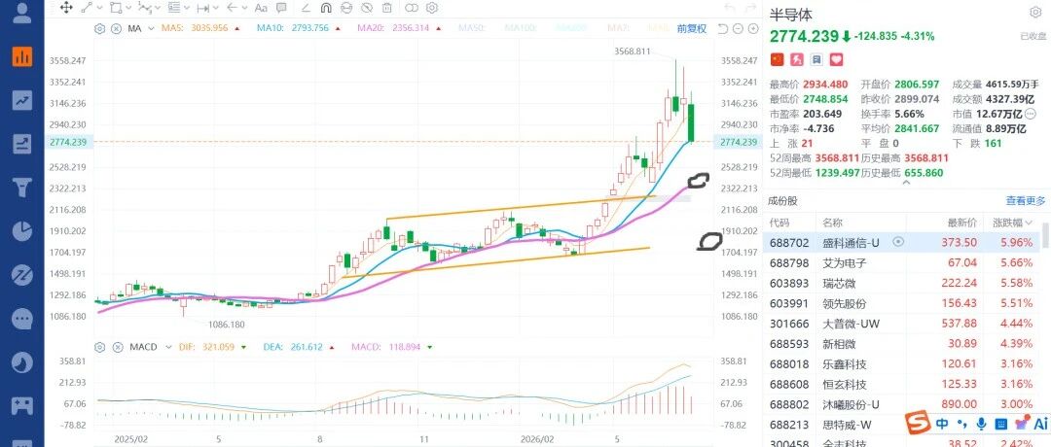1051x447 pixels.
Task: Remove the MACD indicator
Action: pos(116,347)
